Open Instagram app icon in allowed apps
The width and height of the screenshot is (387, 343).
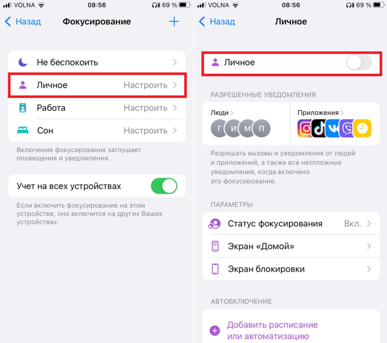(x=304, y=128)
